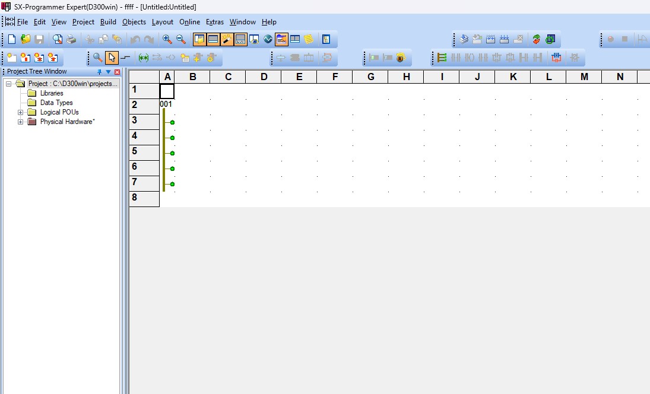Close the Project Tree Window
Image resolution: width=650 pixels, height=394 pixels.
click(x=118, y=72)
